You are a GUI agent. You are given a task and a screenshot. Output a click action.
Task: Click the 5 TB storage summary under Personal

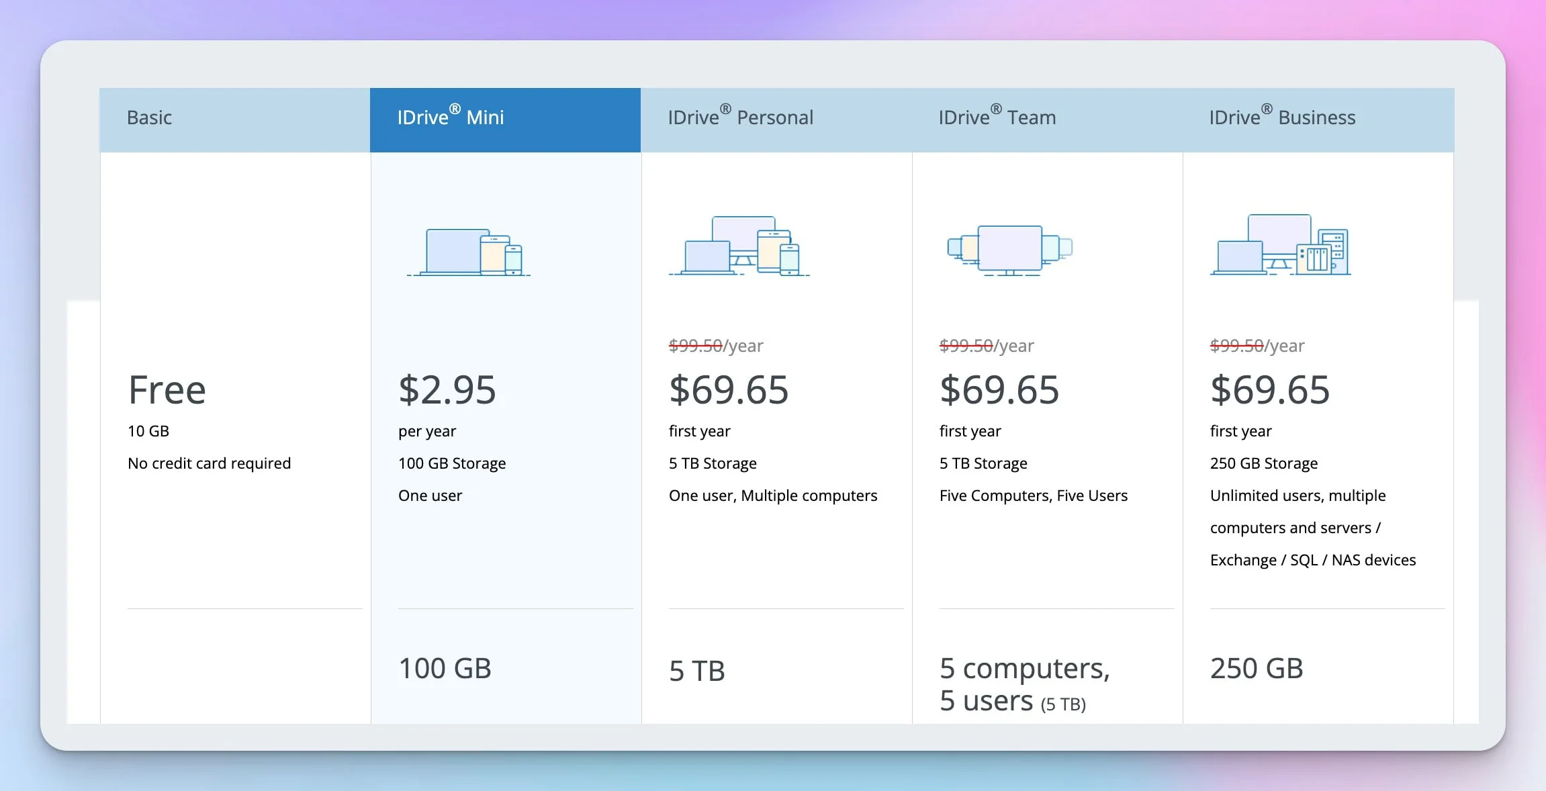click(x=696, y=670)
